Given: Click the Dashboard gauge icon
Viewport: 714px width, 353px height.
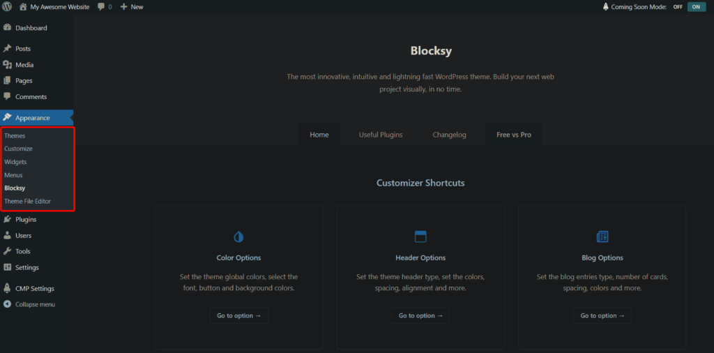Looking at the screenshot, I should (7, 28).
